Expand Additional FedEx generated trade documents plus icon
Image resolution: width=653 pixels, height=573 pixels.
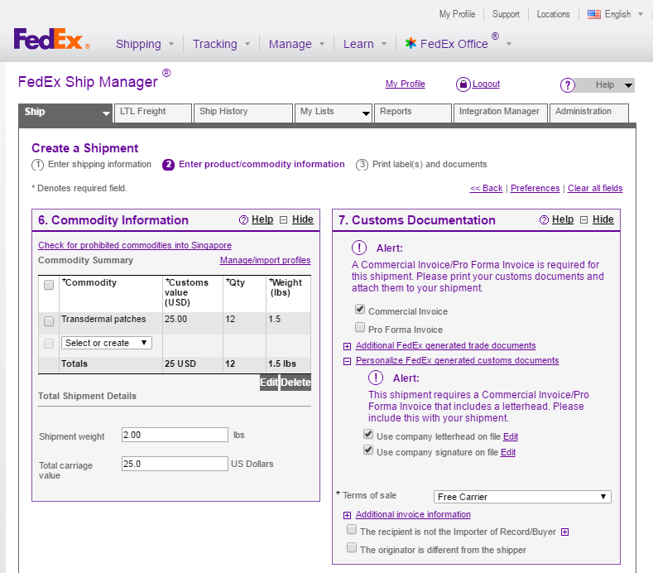[x=347, y=346]
